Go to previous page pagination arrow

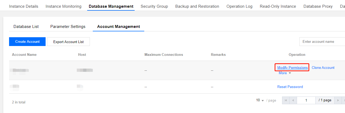coord(293,100)
